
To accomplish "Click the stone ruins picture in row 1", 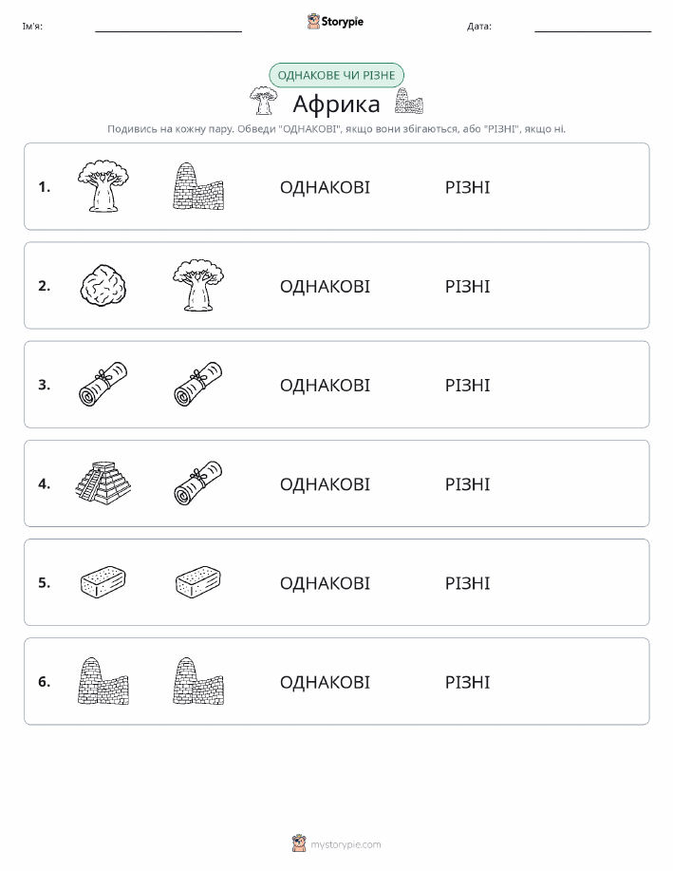I will click(198, 186).
